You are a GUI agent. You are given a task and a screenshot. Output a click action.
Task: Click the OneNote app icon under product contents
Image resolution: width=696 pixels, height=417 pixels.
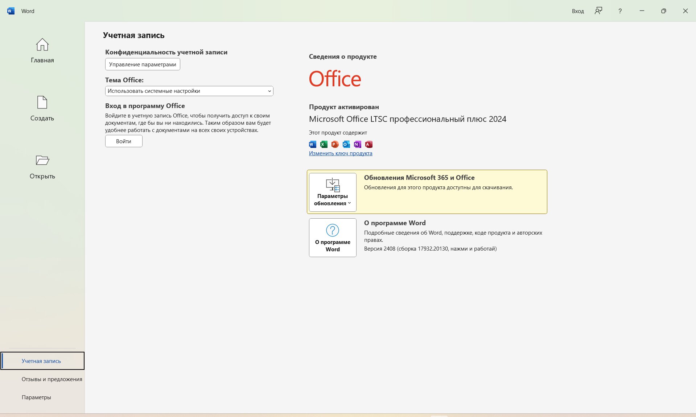tap(358, 144)
